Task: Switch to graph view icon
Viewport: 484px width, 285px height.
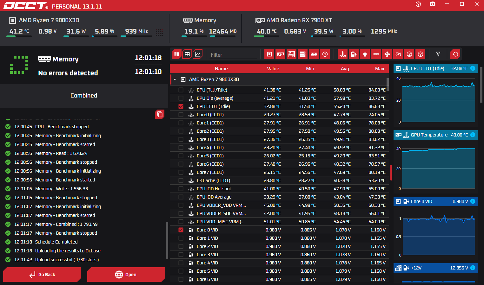Action: 198,54
